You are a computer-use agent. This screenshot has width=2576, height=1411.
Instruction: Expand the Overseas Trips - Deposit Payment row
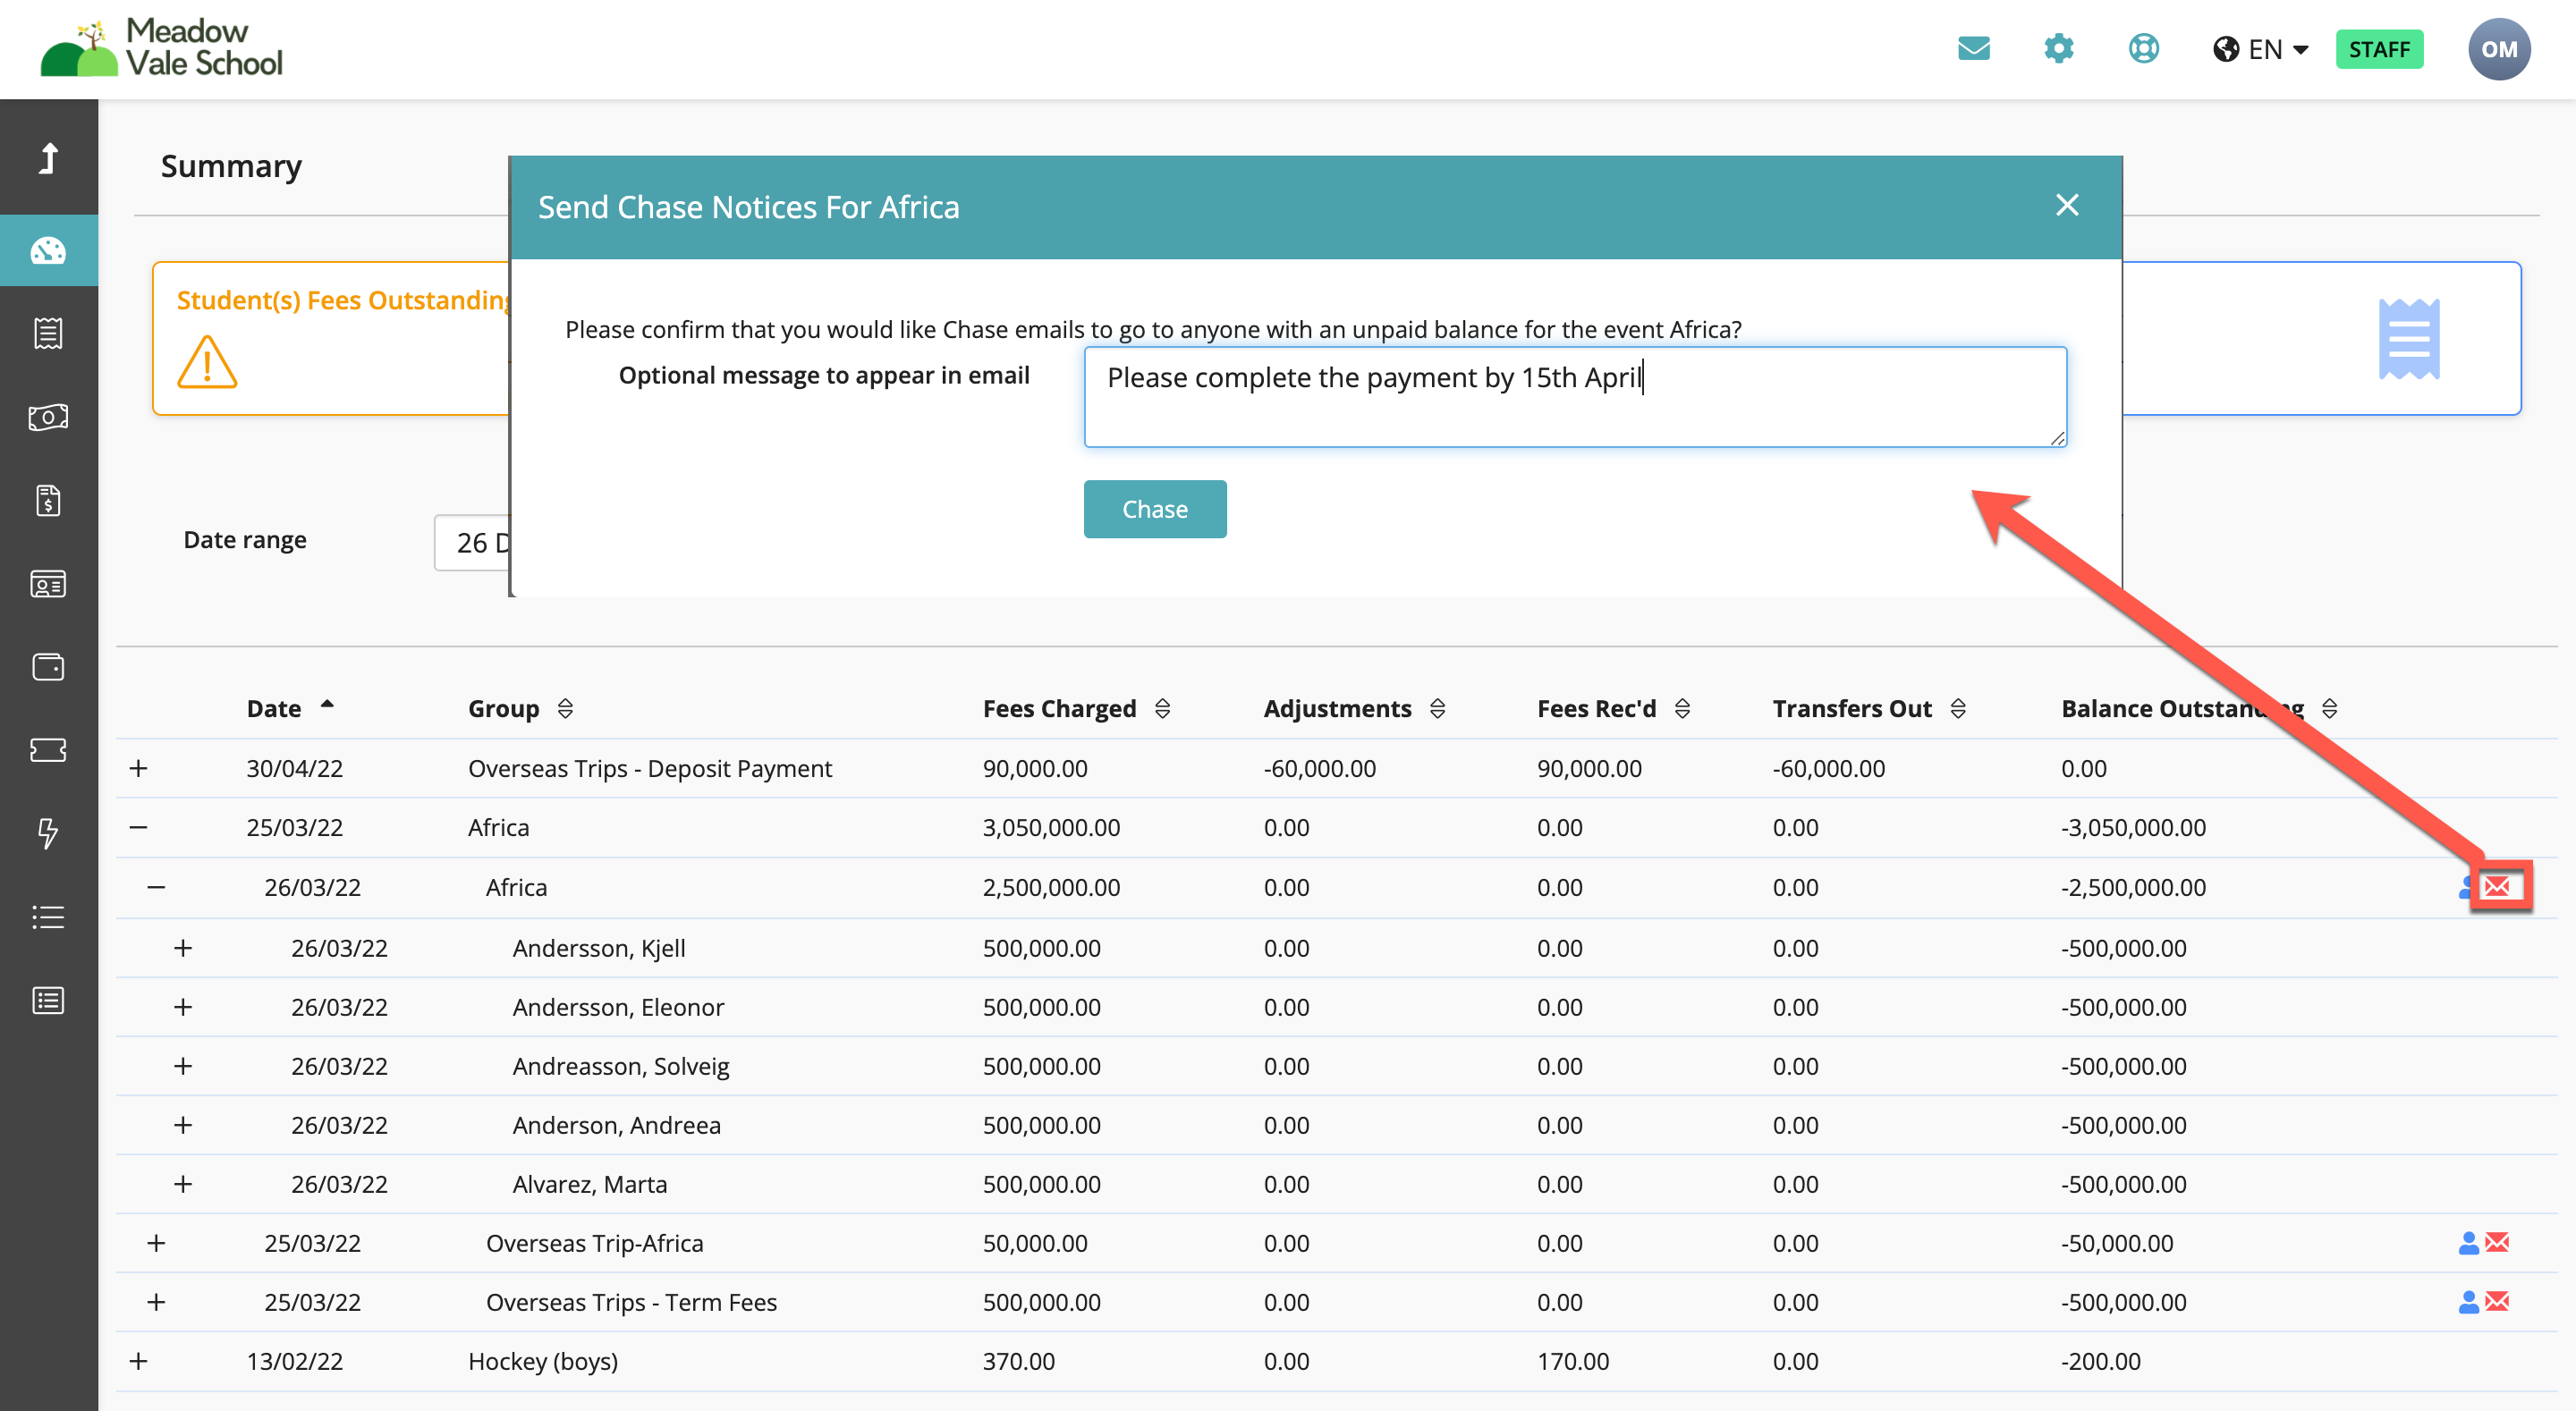coord(139,768)
